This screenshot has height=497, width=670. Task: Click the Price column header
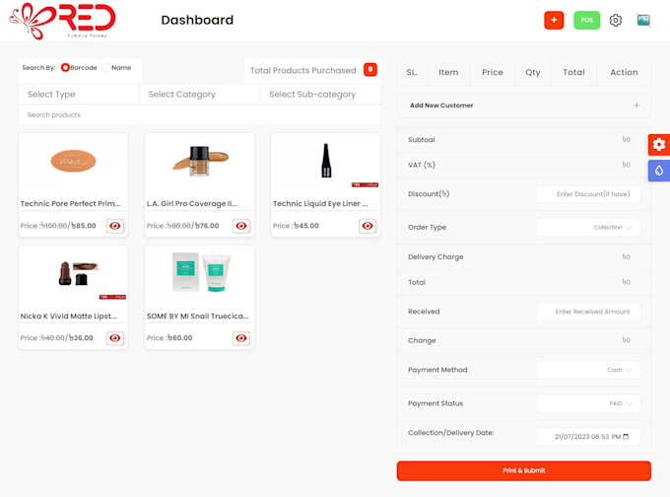click(x=493, y=72)
